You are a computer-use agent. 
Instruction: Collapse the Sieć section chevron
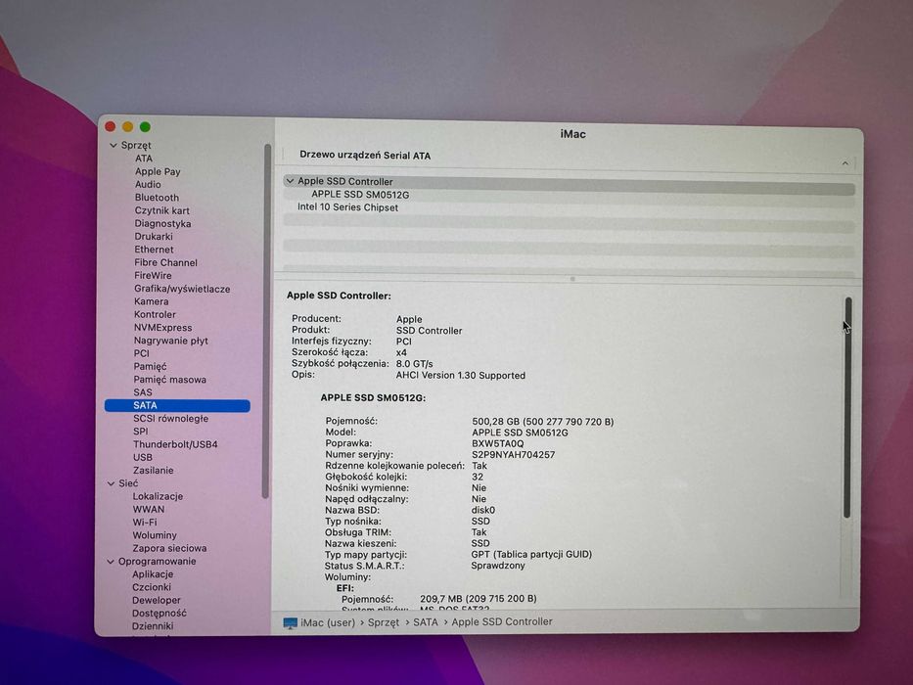point(111,483)
